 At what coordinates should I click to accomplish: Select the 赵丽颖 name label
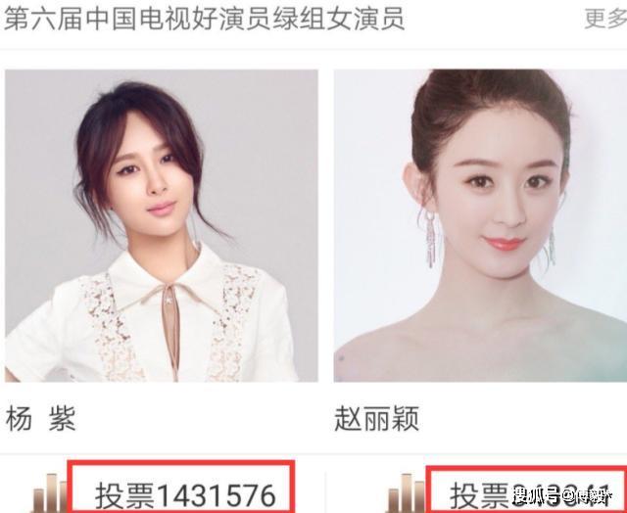pos(376,418)
